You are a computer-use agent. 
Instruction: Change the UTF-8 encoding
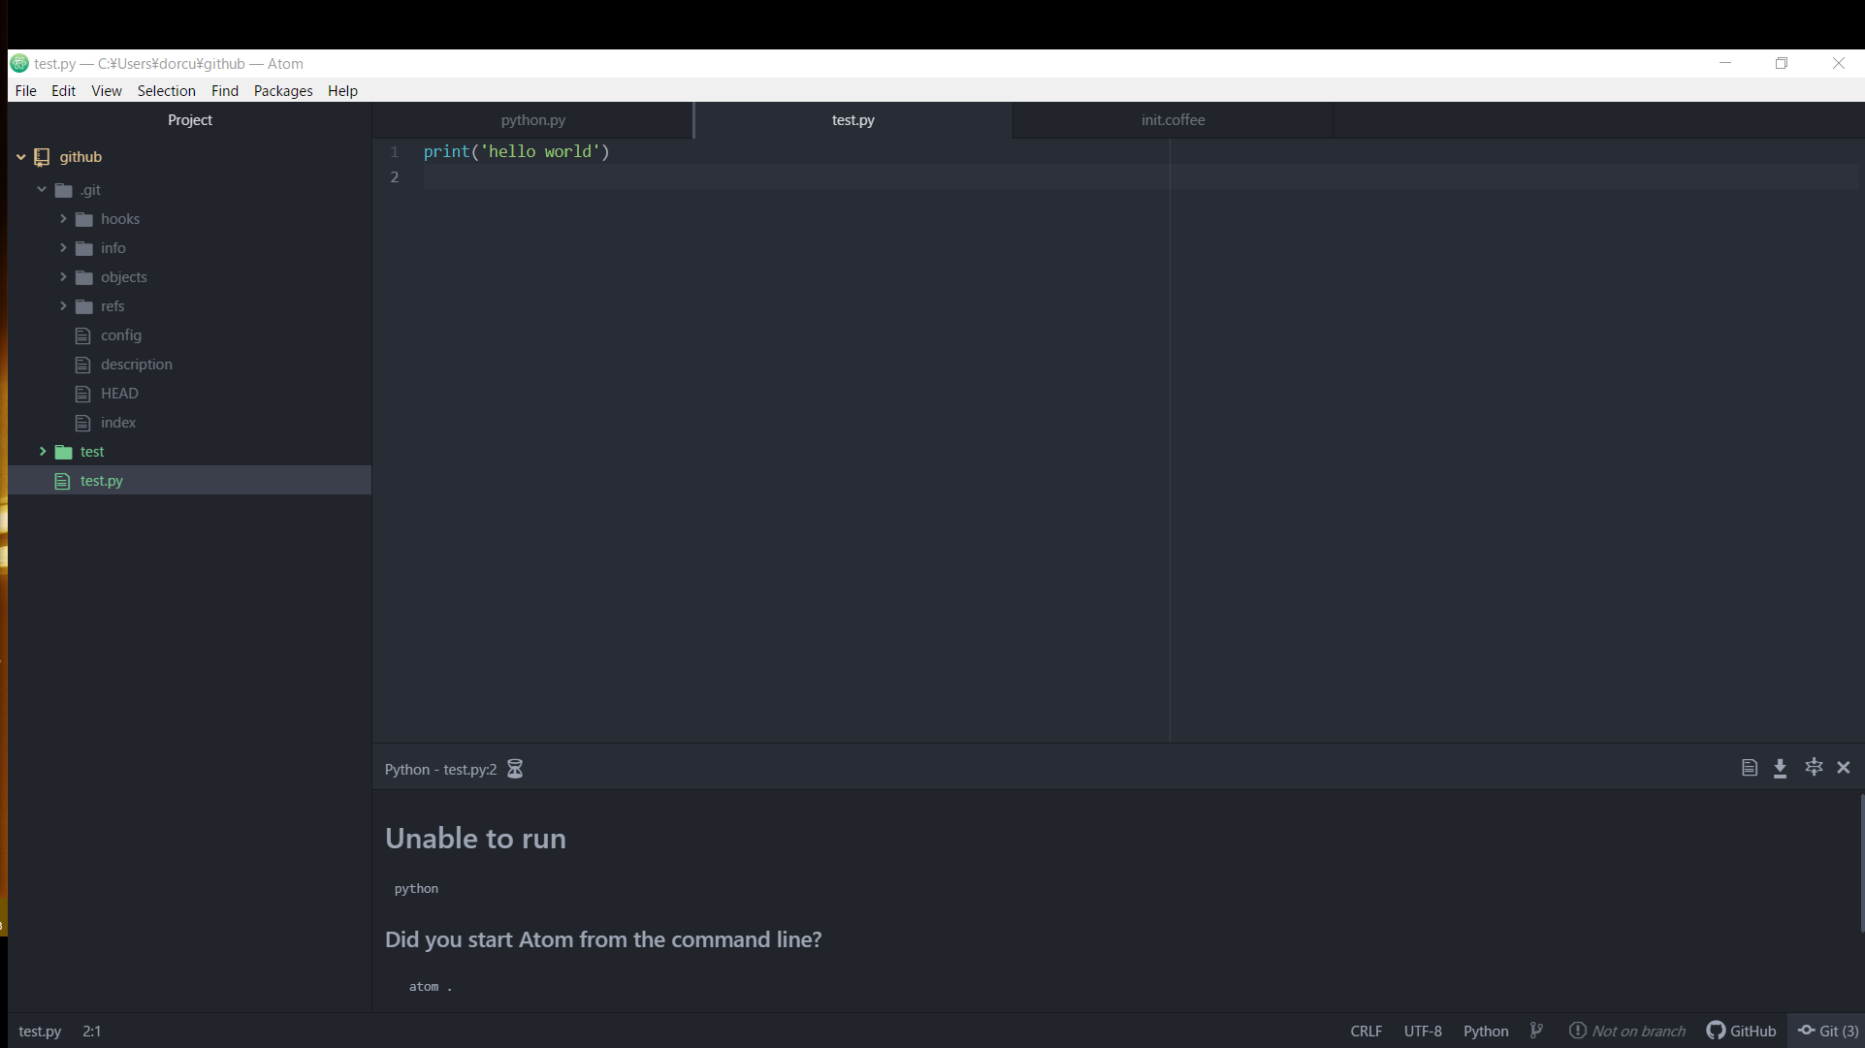click(x=1423, y=1031)
